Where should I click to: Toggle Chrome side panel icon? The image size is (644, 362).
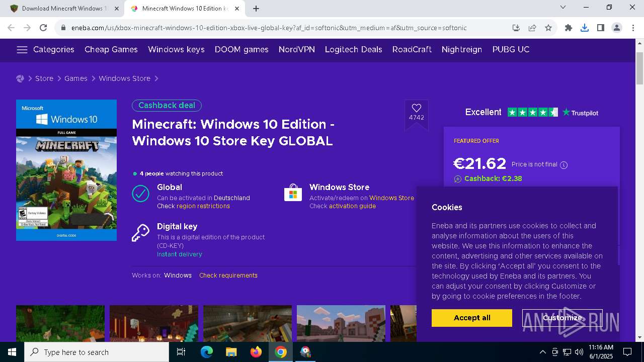tap(601, 28)
